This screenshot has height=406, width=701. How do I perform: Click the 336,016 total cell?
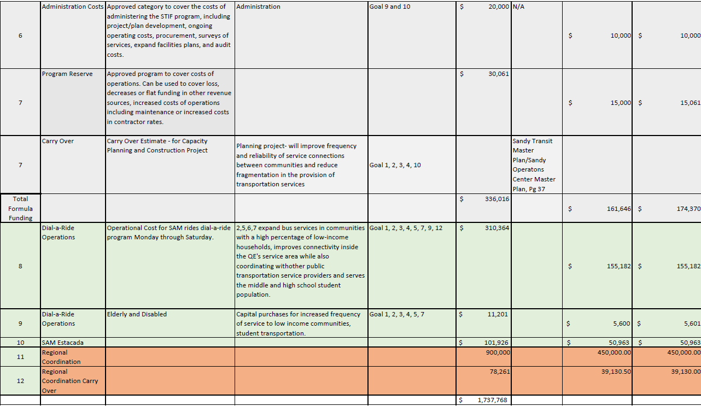coord(483,208)
